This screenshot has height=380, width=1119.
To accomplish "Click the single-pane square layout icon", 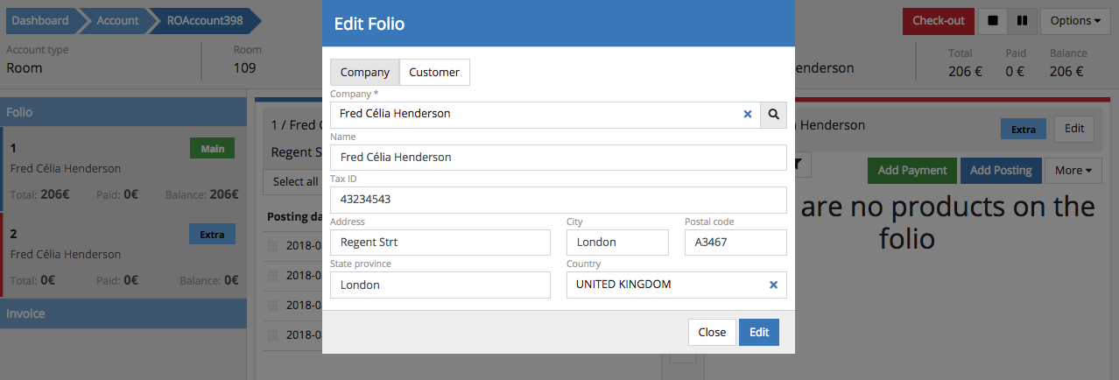I will click(x=993, y=21).
